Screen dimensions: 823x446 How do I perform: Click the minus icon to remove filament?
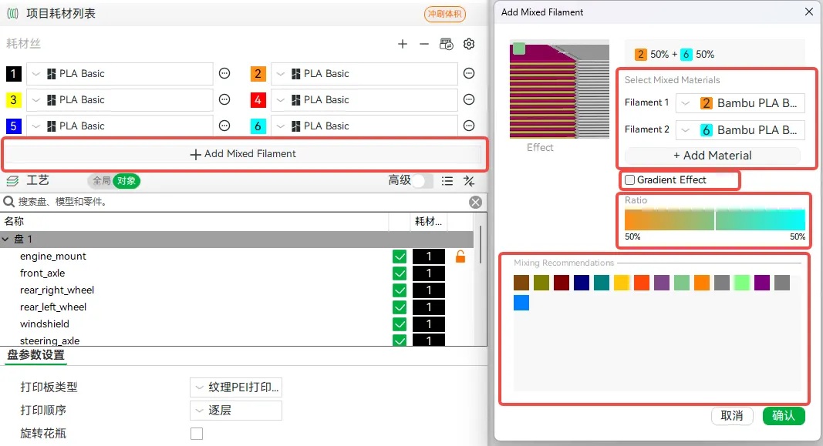pos(424,44)
